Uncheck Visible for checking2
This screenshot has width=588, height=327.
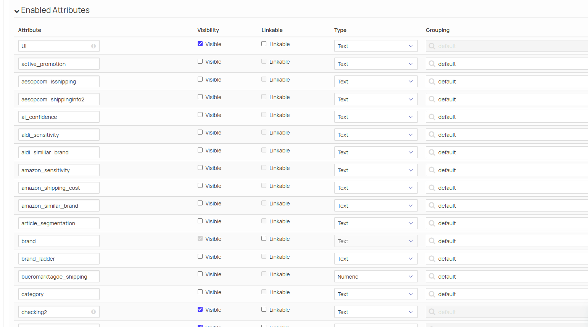[200, 309]
